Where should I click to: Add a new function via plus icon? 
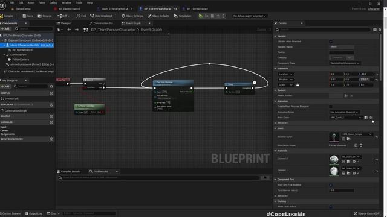(51, 105)
